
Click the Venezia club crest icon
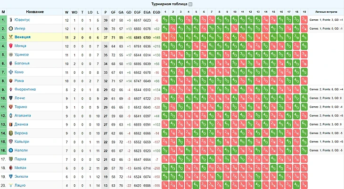pos(11,37)
